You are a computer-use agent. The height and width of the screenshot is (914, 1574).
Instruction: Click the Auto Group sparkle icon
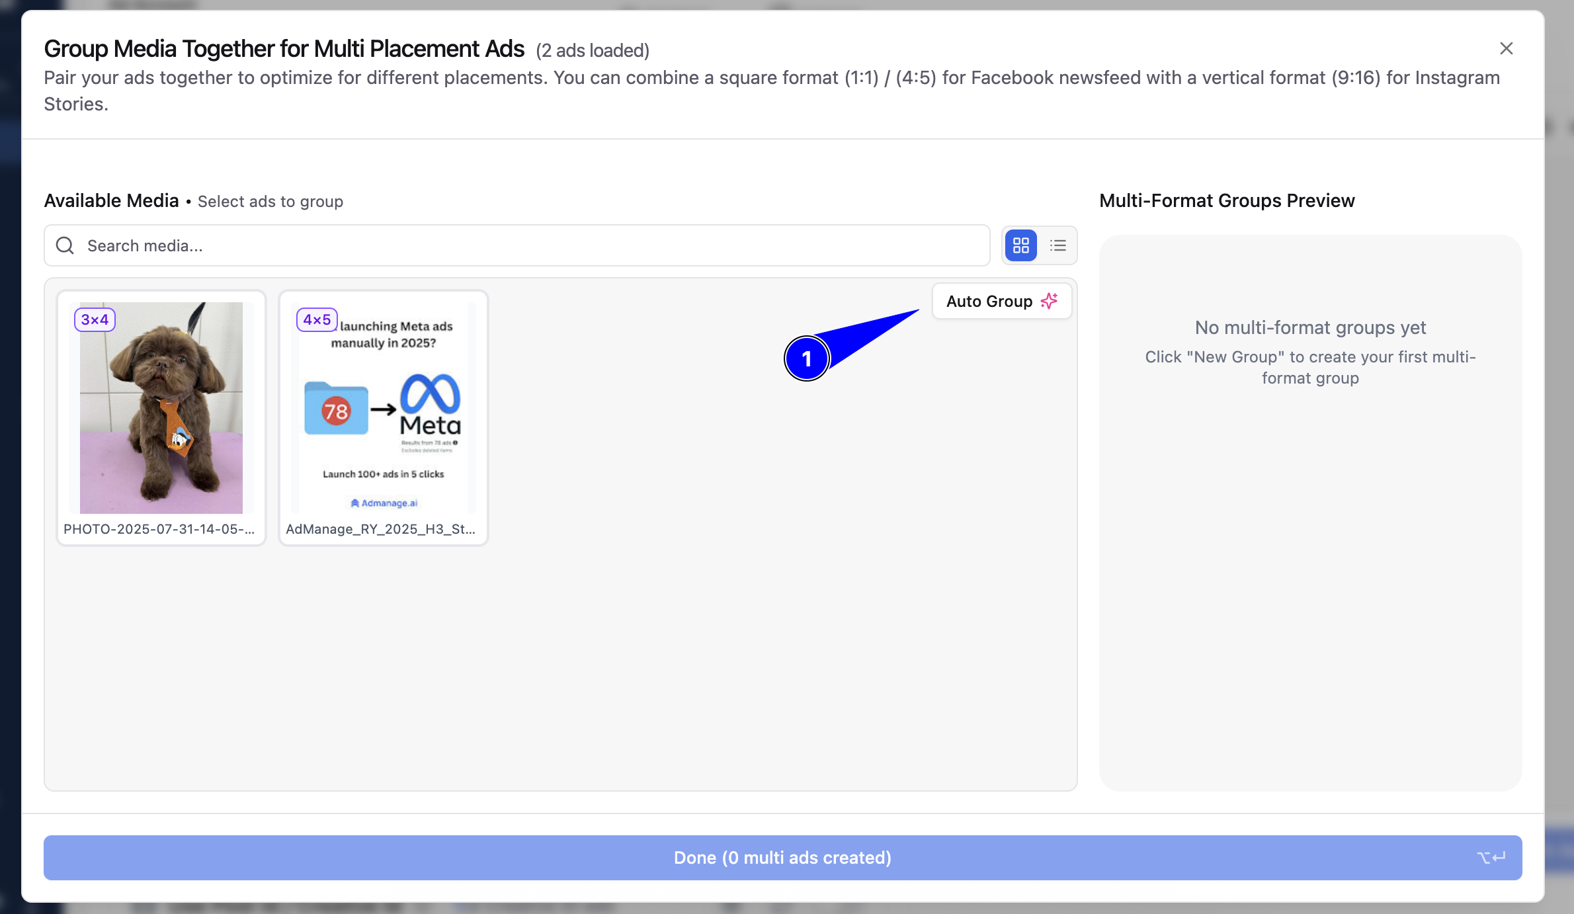coord(1049,301)
